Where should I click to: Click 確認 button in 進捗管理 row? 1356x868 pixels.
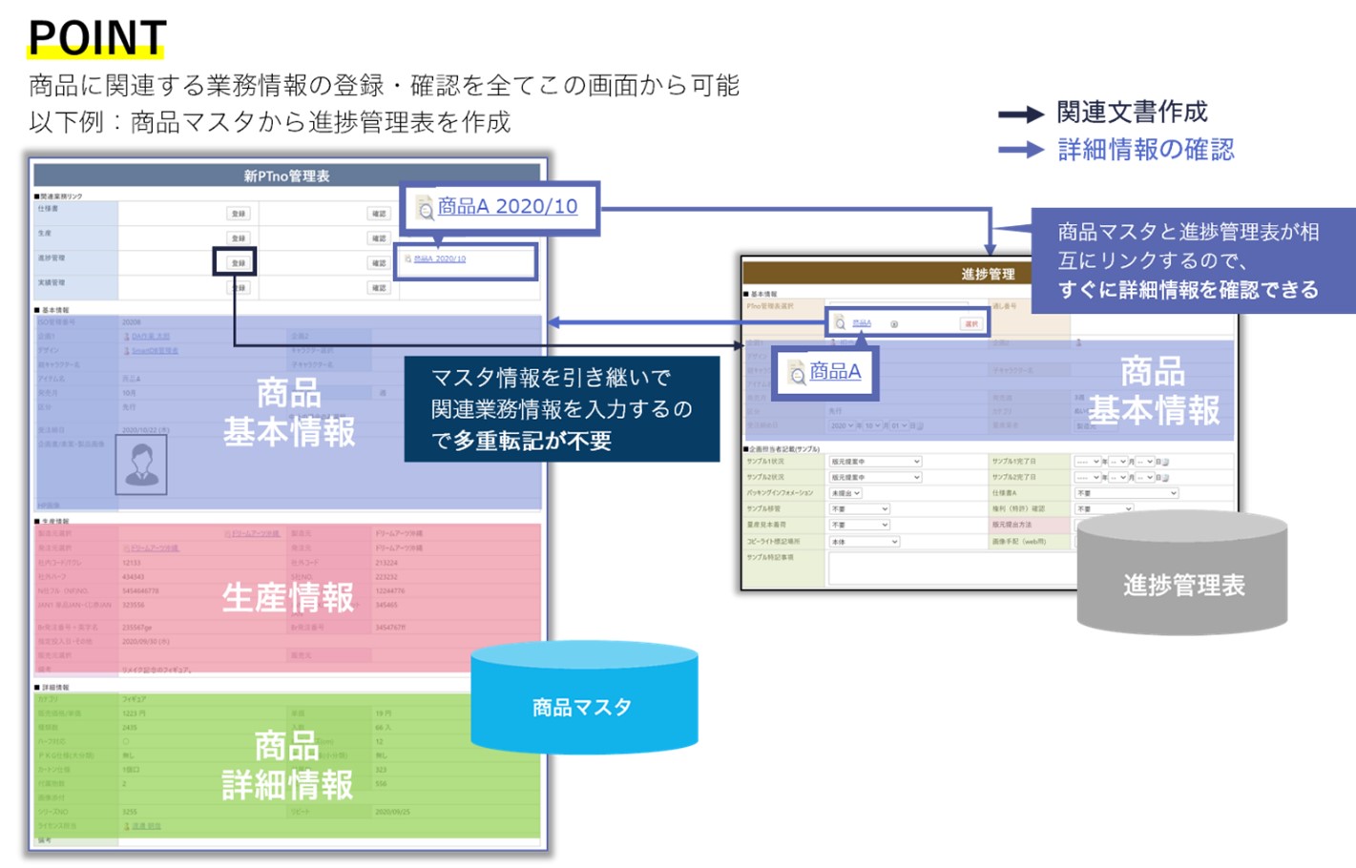tap(379, 263)
